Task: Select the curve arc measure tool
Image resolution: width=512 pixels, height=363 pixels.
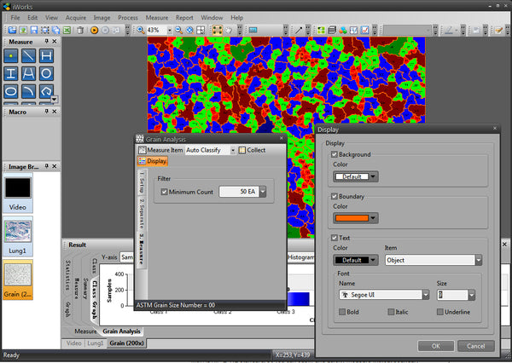Action: pyautogui.click(x=28, y=91)
